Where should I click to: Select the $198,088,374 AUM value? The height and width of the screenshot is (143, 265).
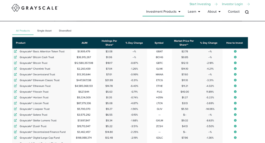84,138
